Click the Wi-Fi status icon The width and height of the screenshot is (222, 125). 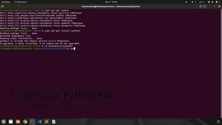pos(209,2)
